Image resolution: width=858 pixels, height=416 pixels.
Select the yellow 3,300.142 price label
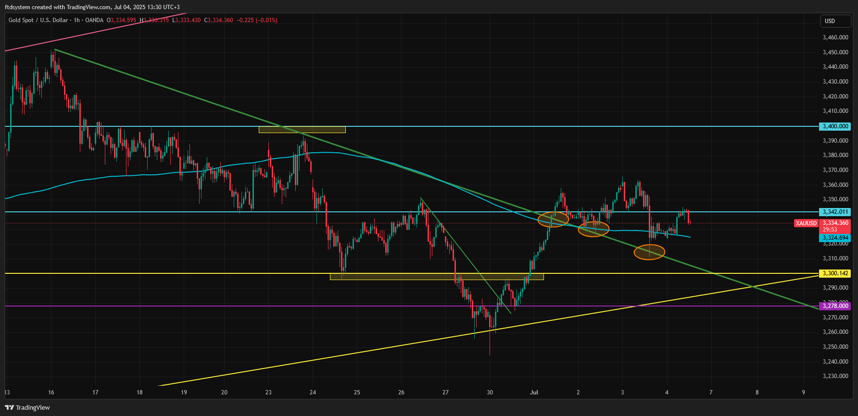pyautogui.click(x=834, y=273)
